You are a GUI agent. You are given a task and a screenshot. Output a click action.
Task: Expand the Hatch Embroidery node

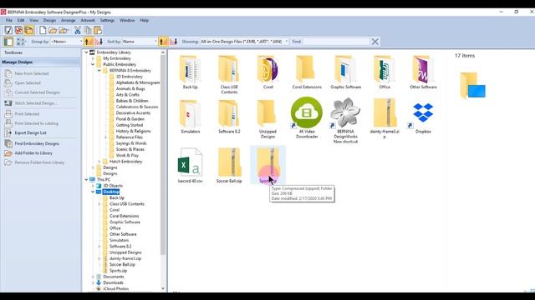99,162
